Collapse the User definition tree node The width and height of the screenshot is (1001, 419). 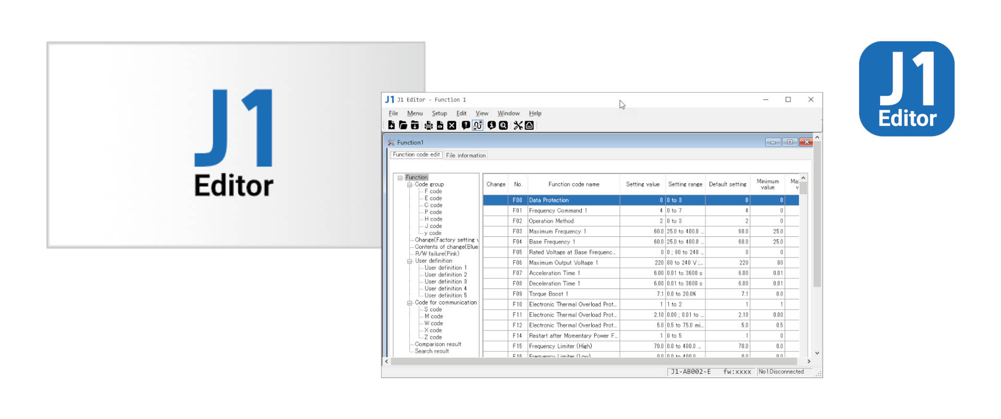410,261
